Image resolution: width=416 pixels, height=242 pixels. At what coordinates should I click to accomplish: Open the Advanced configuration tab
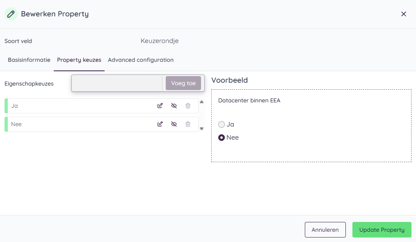pyautogui.click(x=140, y=60)
